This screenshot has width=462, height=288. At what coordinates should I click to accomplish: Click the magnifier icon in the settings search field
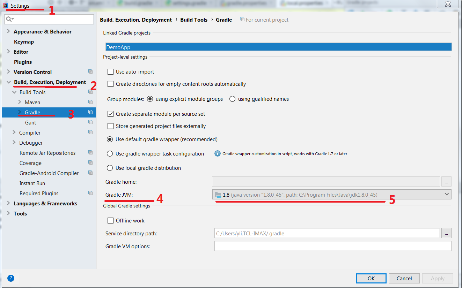click(8, 19)
